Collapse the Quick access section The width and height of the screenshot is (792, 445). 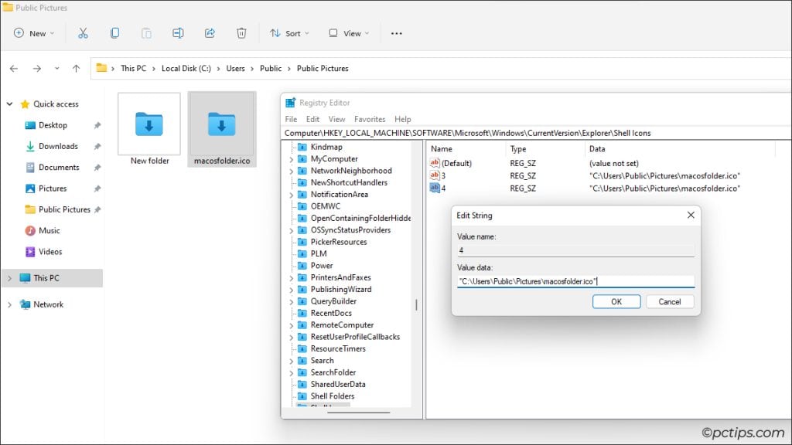point(9,104)
